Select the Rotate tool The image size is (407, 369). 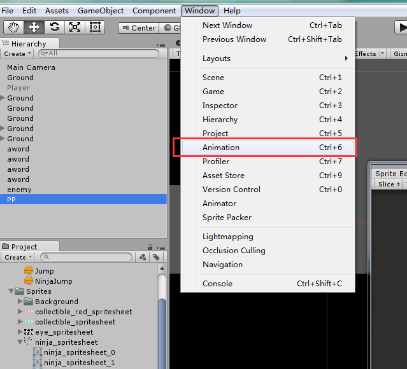[x=55, y=27]
